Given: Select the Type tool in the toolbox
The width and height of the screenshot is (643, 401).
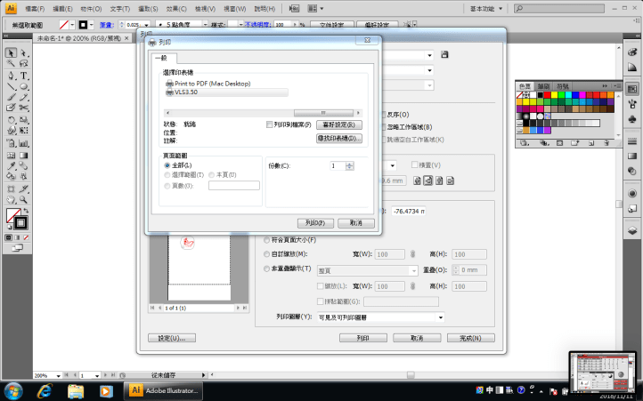Looking at the screenshot, I should (23, 76).
